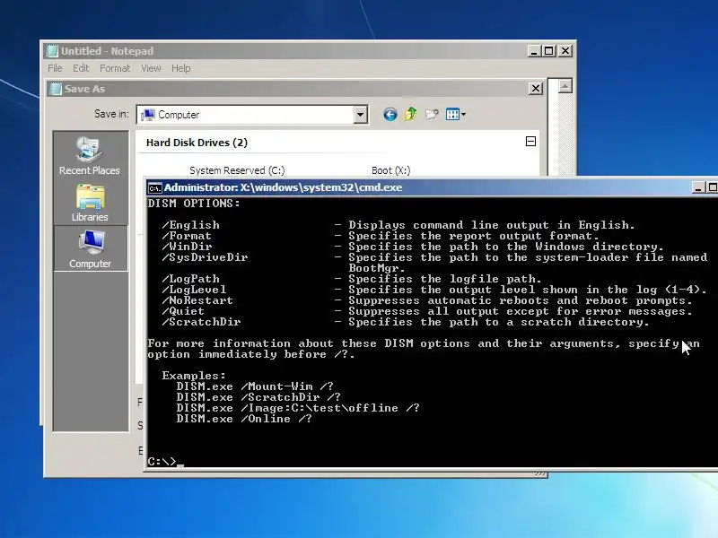This screenshot has width=718, height=538.
Task: Click the Hard Disk Drives (2) header
Action: click(x=197, y=143)
